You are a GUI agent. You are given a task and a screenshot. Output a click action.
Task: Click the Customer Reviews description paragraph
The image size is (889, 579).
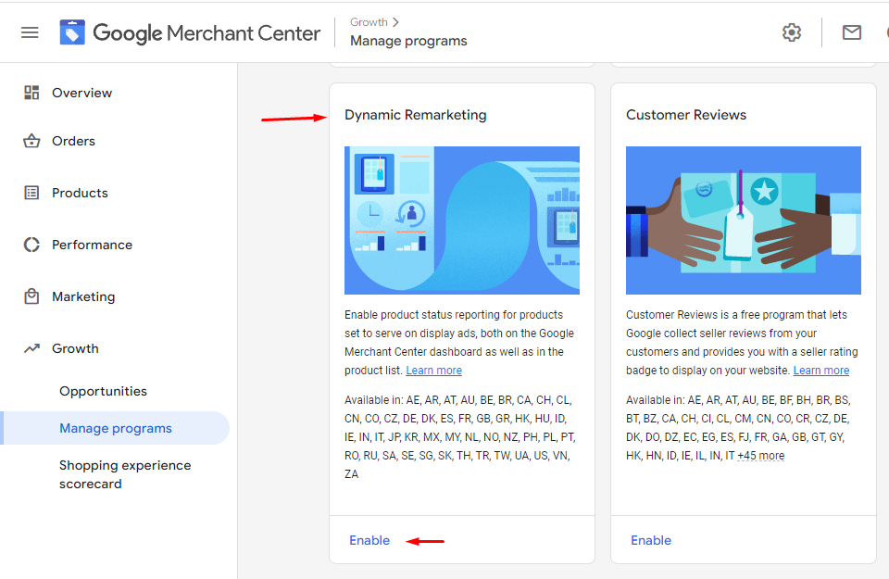(742, 343)
